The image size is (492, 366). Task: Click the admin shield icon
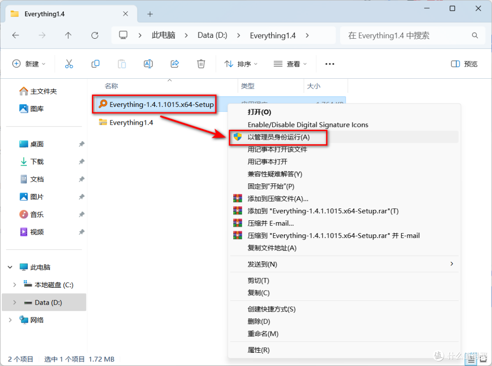coord(237,137)
